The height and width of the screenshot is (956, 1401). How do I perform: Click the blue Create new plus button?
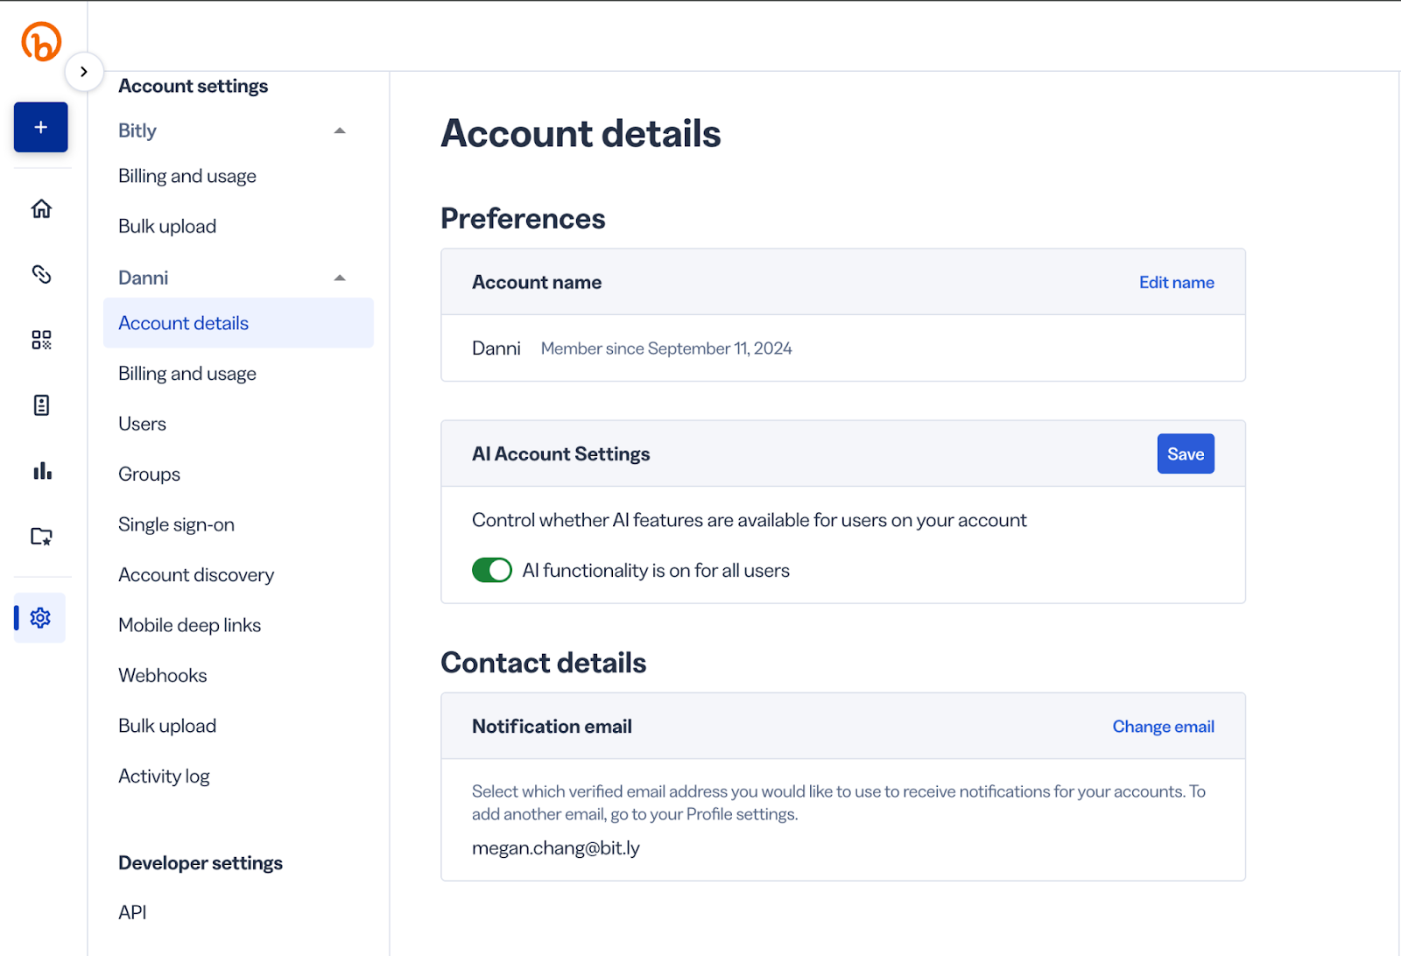[x=40, y=127]
